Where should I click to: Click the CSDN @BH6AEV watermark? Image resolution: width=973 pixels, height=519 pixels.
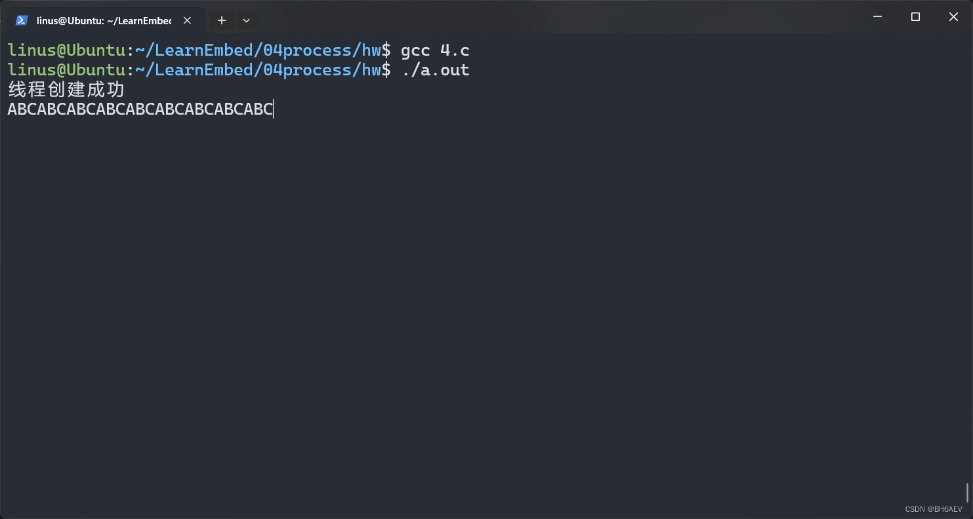pyautogui.click(x=933, y=509)
